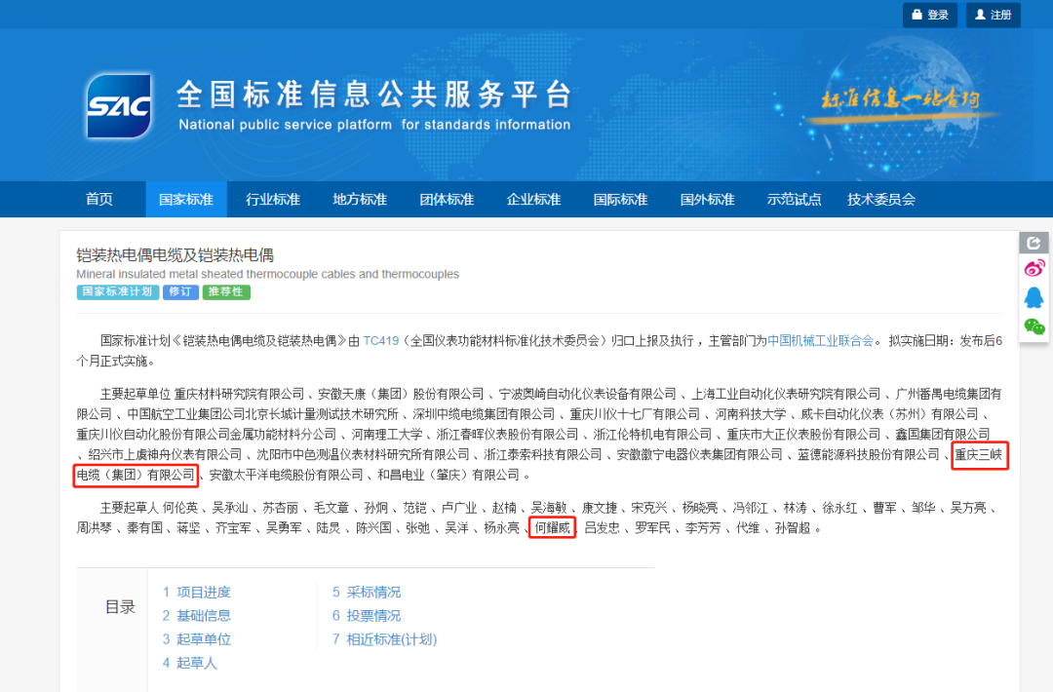
Task: Click the title 铠装热电偶电缆及铠装热电偶
Action: (x=175, y=255)
